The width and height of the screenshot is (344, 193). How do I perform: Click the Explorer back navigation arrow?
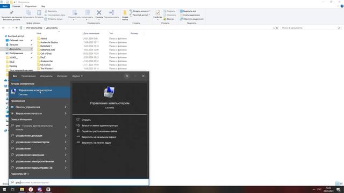pos(3,28)
